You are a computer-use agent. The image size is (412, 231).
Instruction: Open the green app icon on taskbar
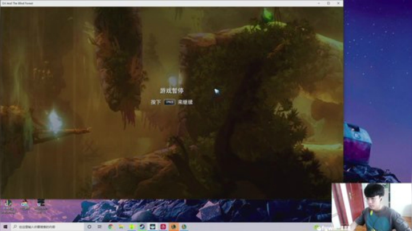pos(132,226)
